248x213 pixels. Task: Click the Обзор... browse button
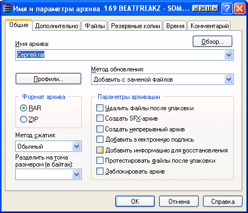click(212, 42)
